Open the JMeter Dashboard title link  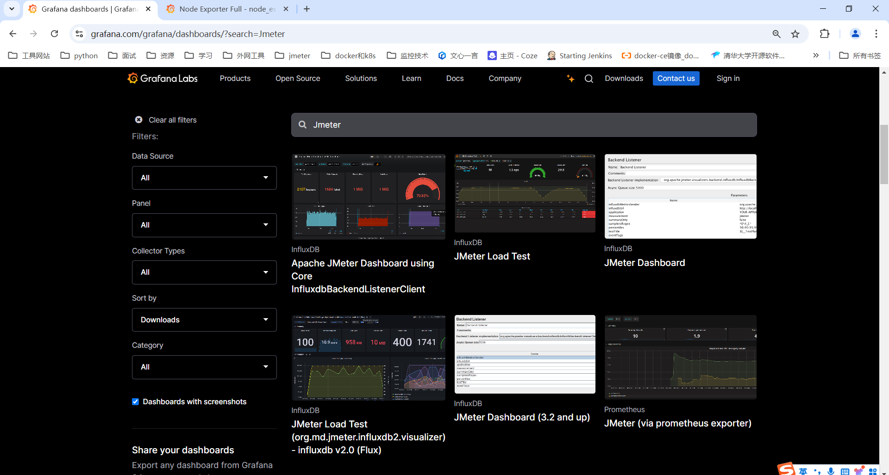click(x=645, y=263)
